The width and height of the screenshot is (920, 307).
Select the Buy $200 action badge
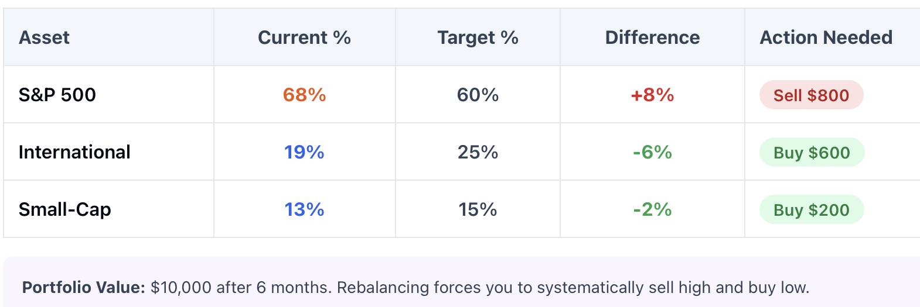pos(811,209)
